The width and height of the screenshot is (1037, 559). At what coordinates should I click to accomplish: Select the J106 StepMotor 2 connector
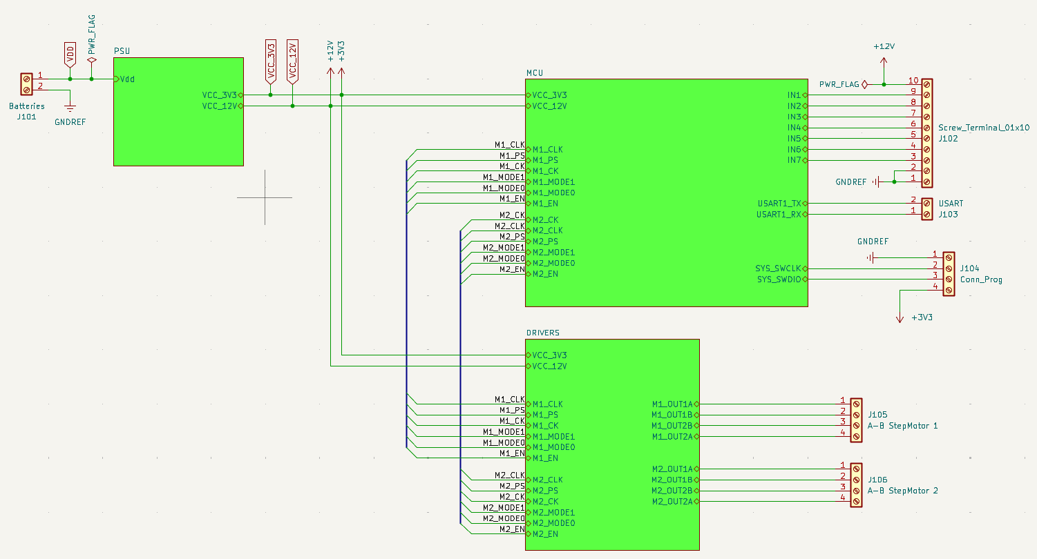[856, 484]
